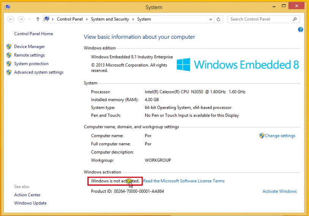Click the back navigation arrow

(11, 19)
